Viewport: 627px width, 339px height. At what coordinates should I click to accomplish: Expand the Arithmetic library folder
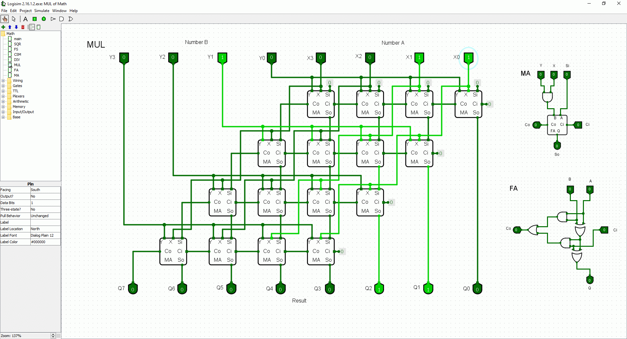pos(3,101)
